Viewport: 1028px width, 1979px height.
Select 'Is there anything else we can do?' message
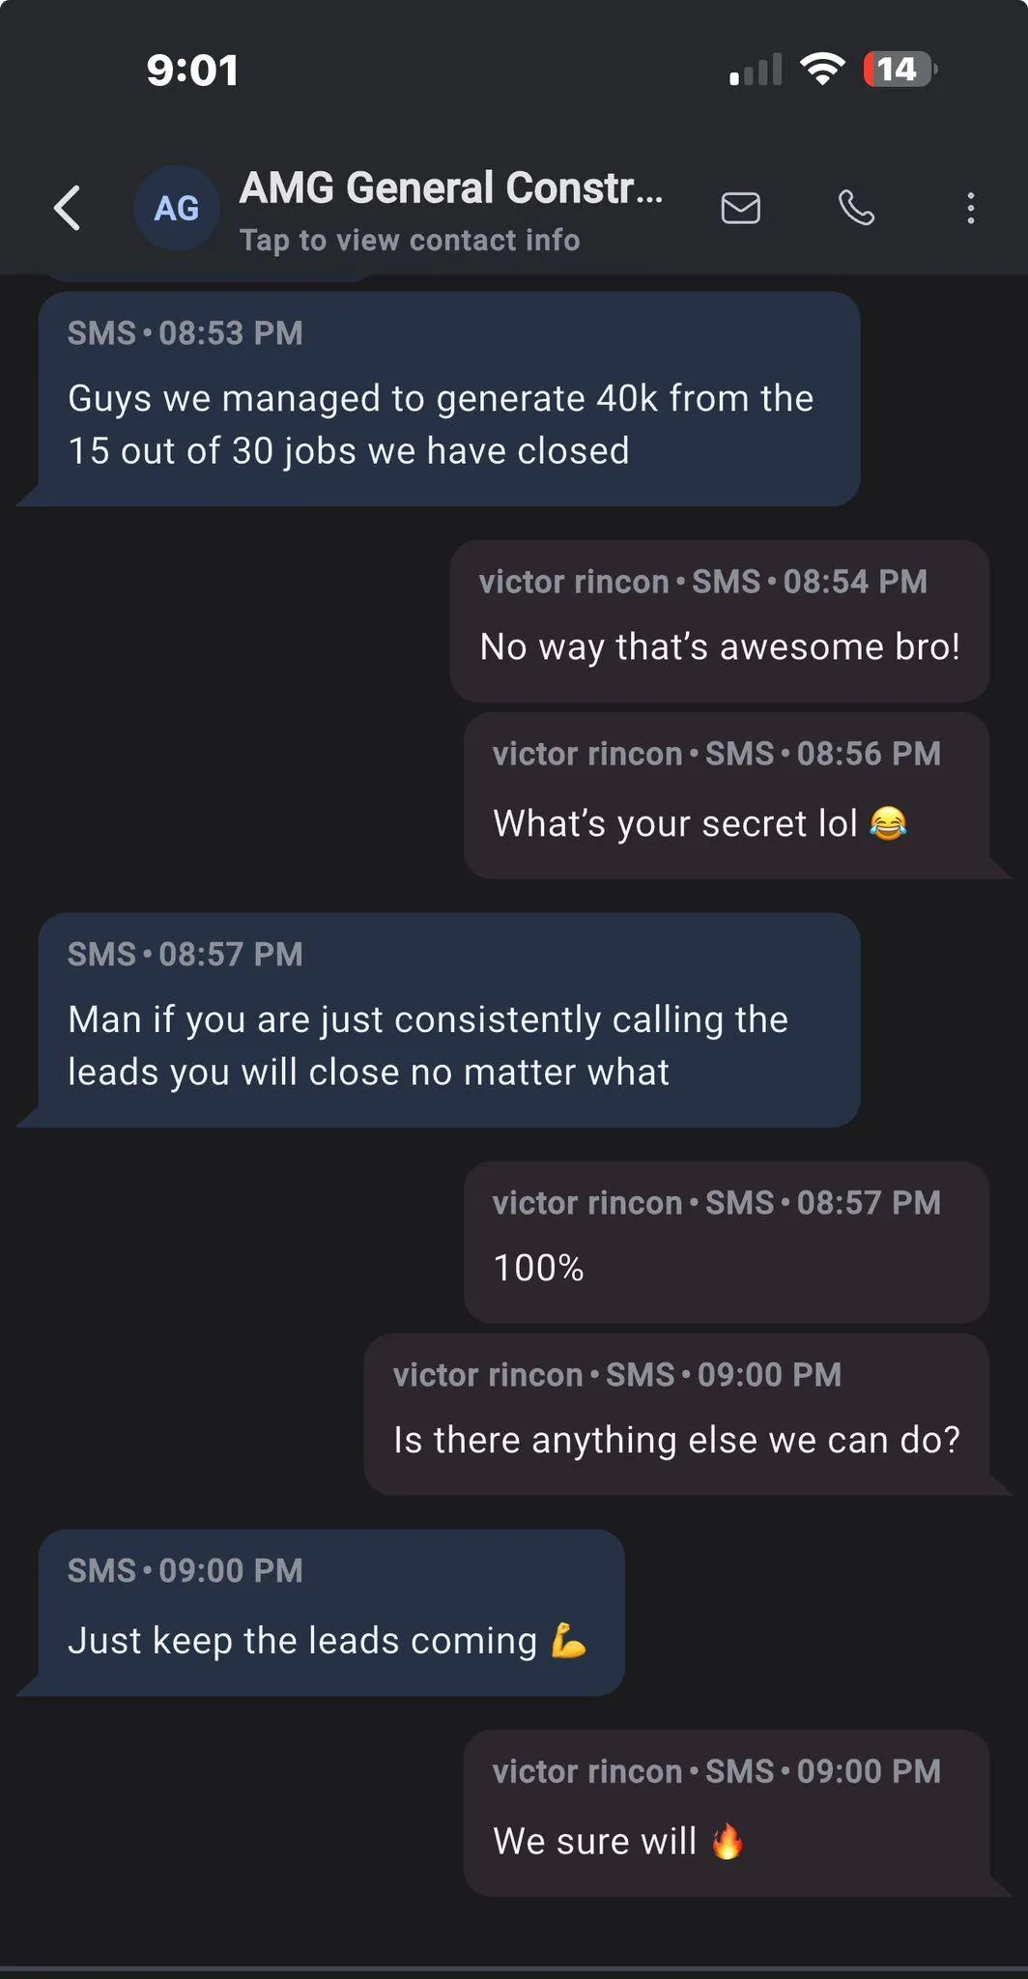pyautogui.click(x=676, y=1415)
